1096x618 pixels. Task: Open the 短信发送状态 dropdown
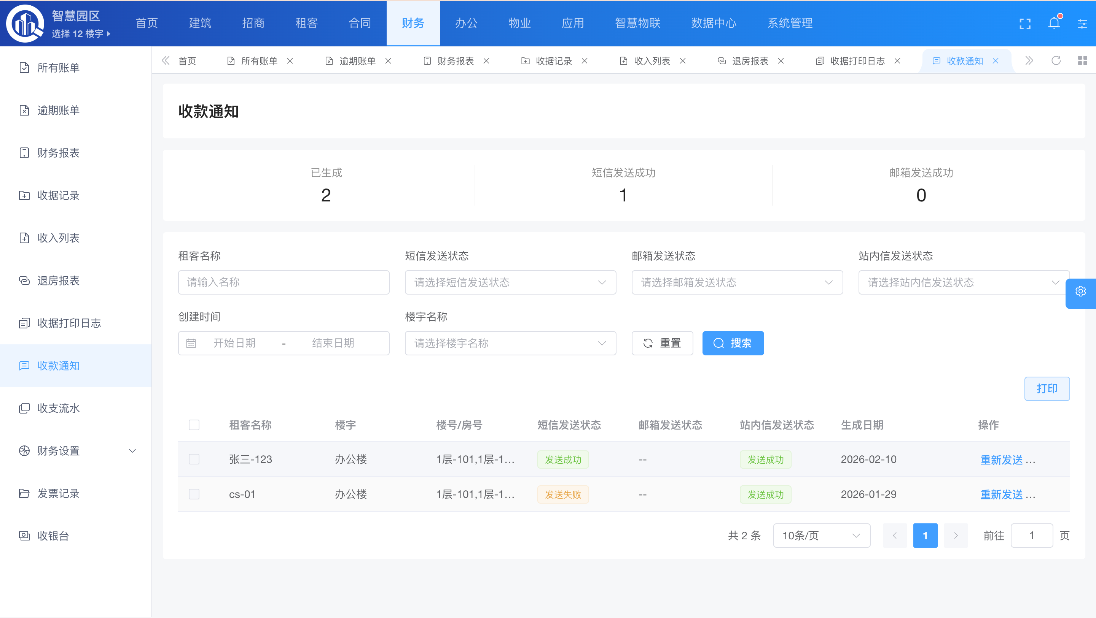[510, 283]
